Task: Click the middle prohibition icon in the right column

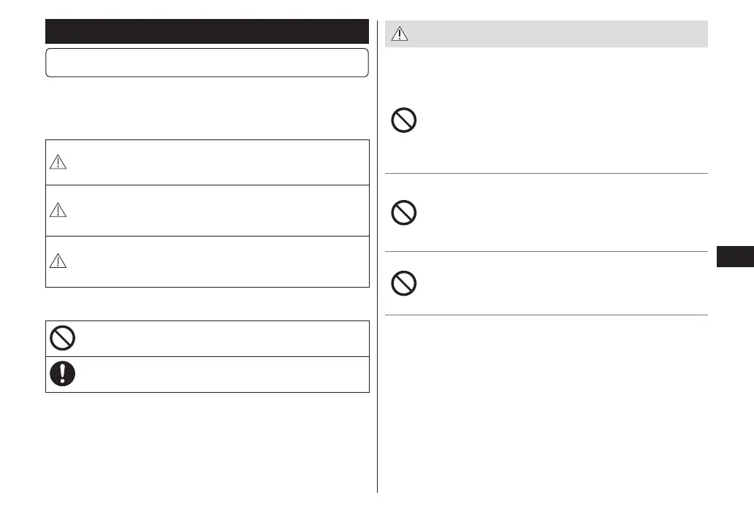Action: 404,212
